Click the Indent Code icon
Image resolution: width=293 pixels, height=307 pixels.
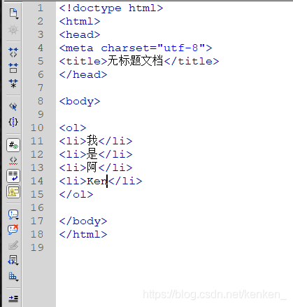[13, 299]
